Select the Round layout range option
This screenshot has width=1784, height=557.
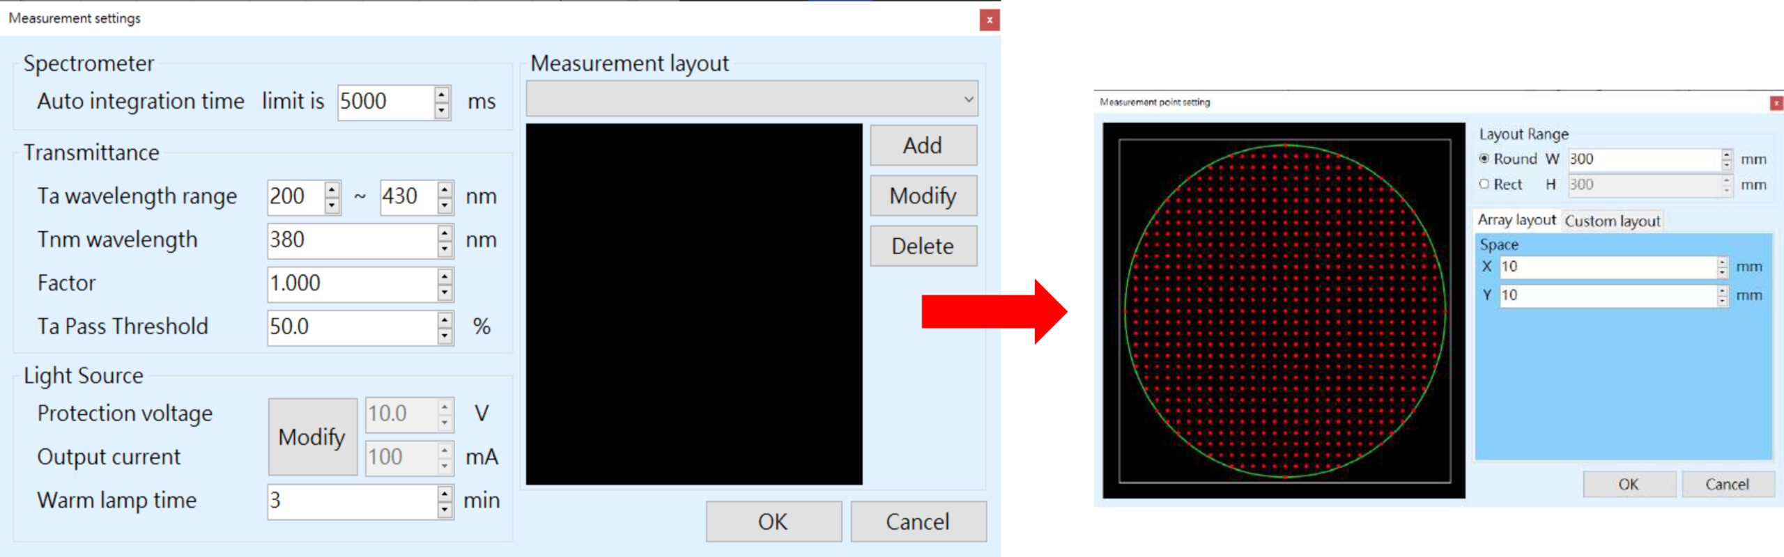[1484, 159]
